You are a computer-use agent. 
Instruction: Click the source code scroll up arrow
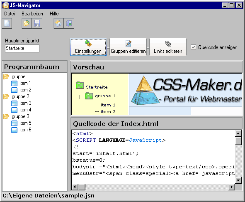[238, 133]
